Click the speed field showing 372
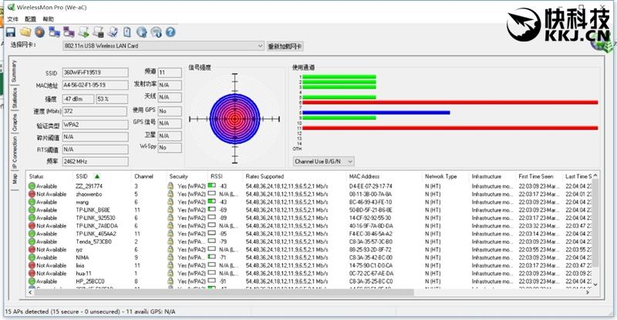The height and width of the screenshot is (320, 617). point(95,111)
